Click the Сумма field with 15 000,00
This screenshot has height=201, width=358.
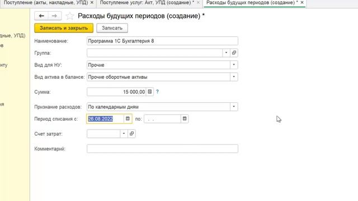click(x=116, y=92)
